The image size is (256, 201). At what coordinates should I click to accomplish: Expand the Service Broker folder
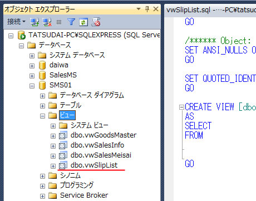pos(42,196)
